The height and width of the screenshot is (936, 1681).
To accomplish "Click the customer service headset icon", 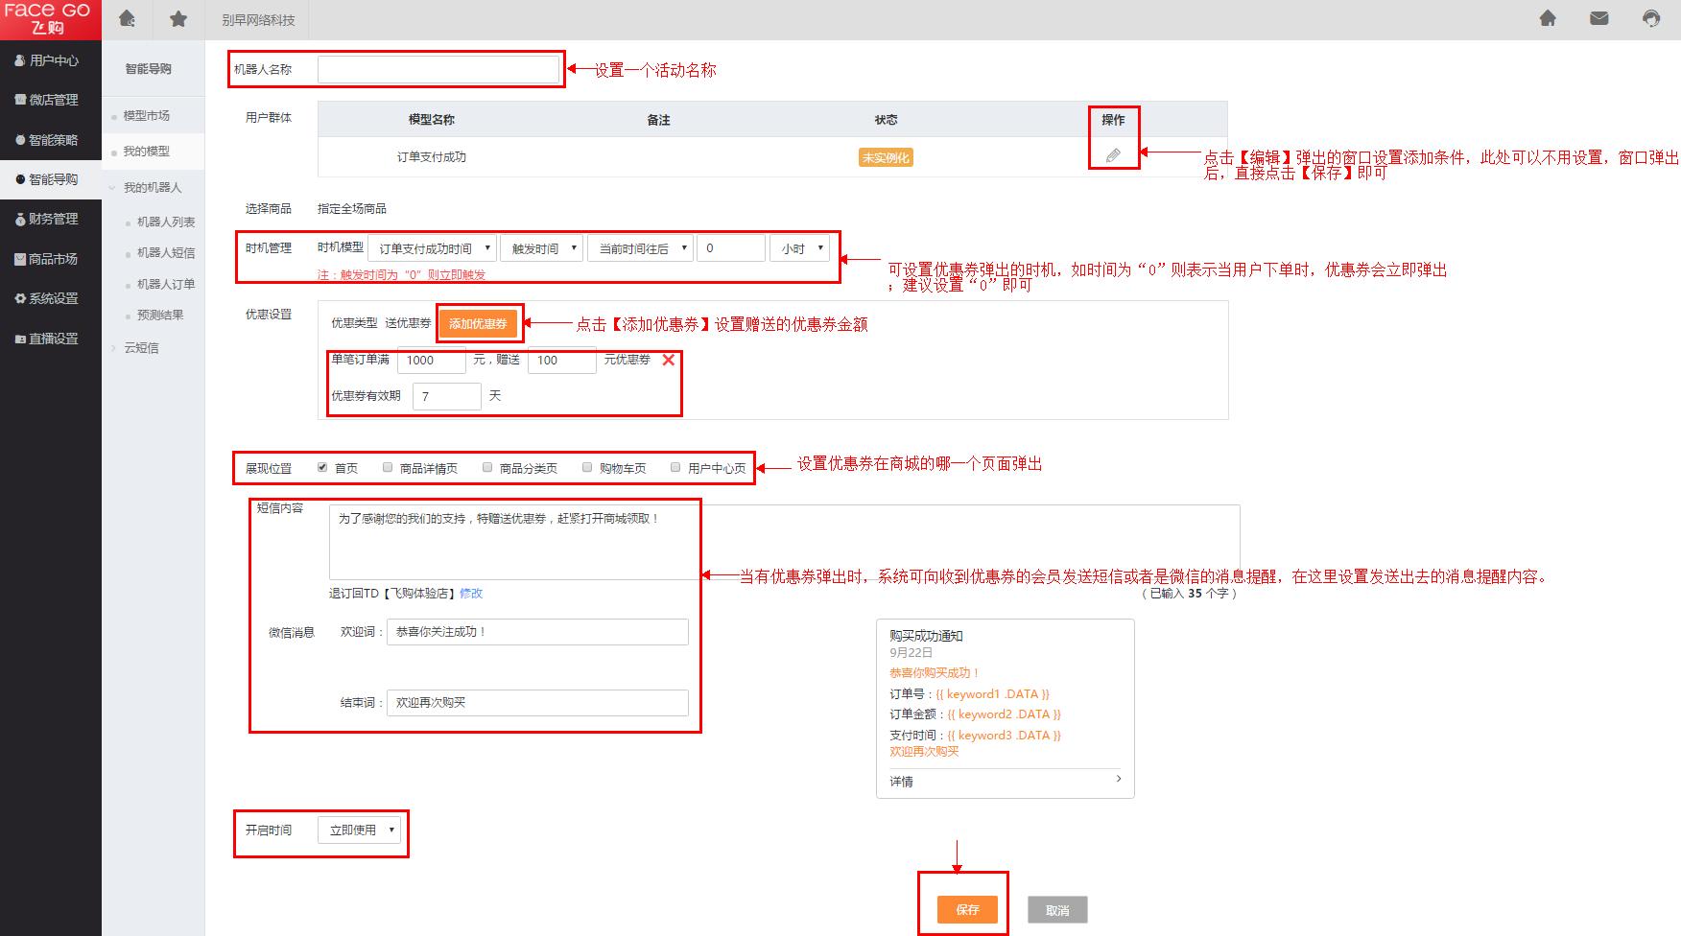I will pos(1650,18).
